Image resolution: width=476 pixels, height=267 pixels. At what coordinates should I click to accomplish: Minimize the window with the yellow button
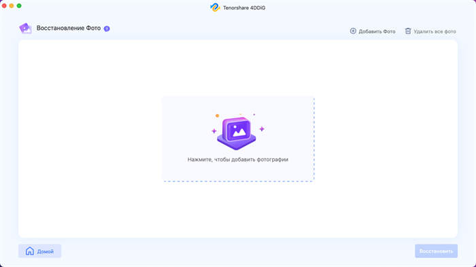[12, 5]
